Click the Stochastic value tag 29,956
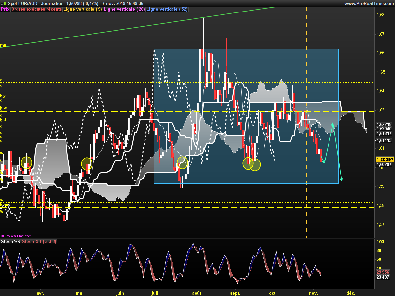 coord(383,272)
